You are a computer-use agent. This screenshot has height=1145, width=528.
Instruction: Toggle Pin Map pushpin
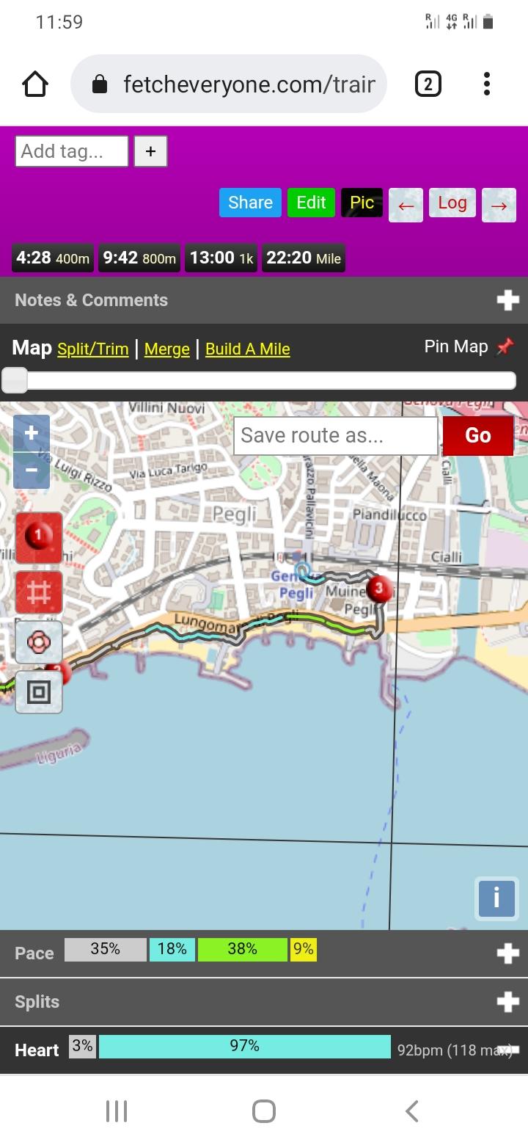(505, 346)
